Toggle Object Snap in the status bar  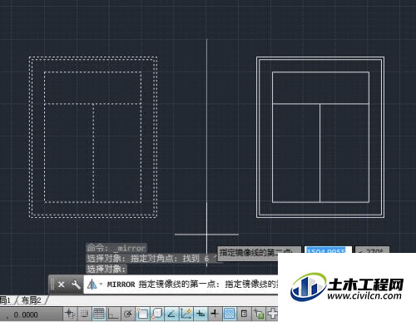click(142, 314)
